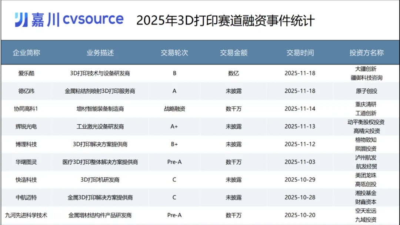Screen dimensions: 400x225
Task: Click the 协同高科1 company cell
Action: 26,109
